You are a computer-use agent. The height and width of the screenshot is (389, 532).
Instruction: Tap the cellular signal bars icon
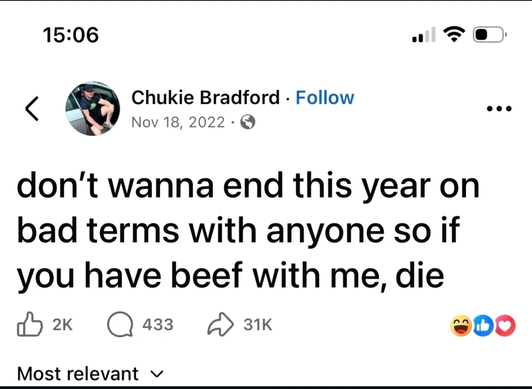[423, 36]
